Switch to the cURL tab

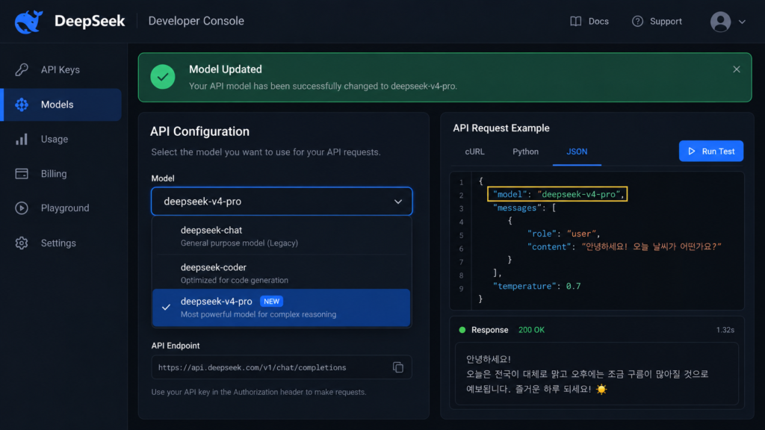point(474,152)
